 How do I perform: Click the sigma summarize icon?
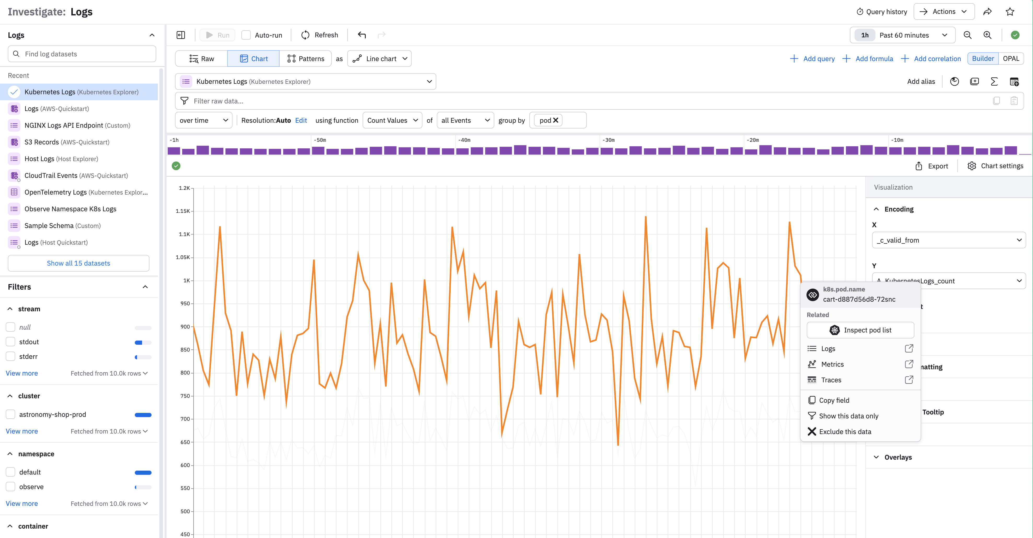(994, 81)
